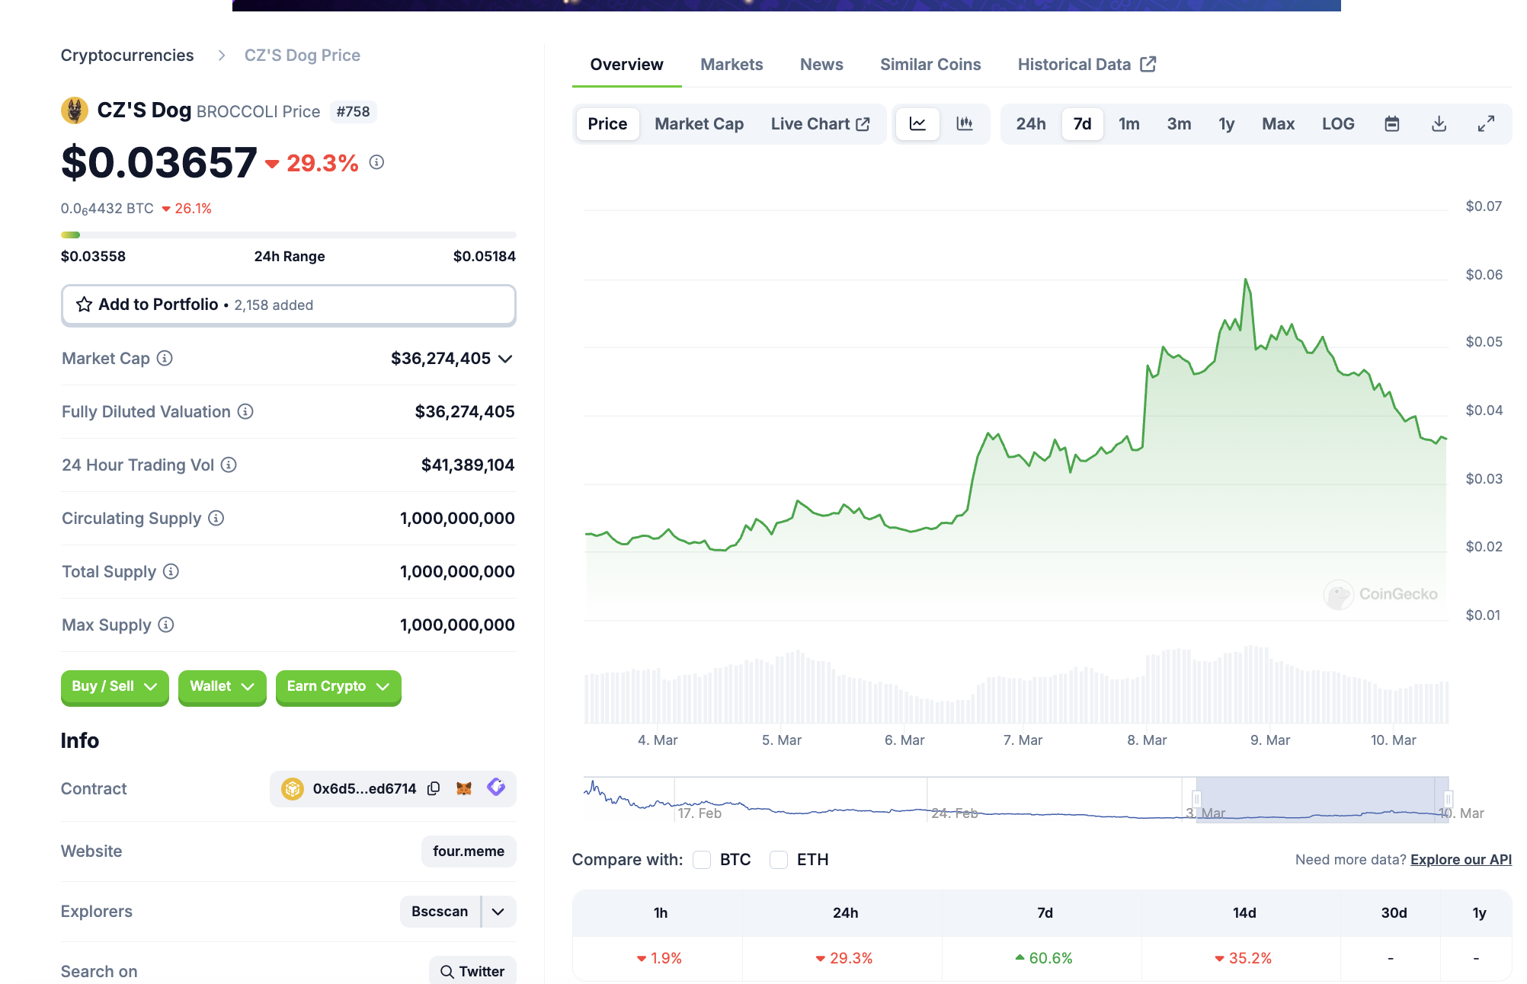Add token to MetaMask fox icon
This screenshot has width=1527, height=984.
coord(464,788)
